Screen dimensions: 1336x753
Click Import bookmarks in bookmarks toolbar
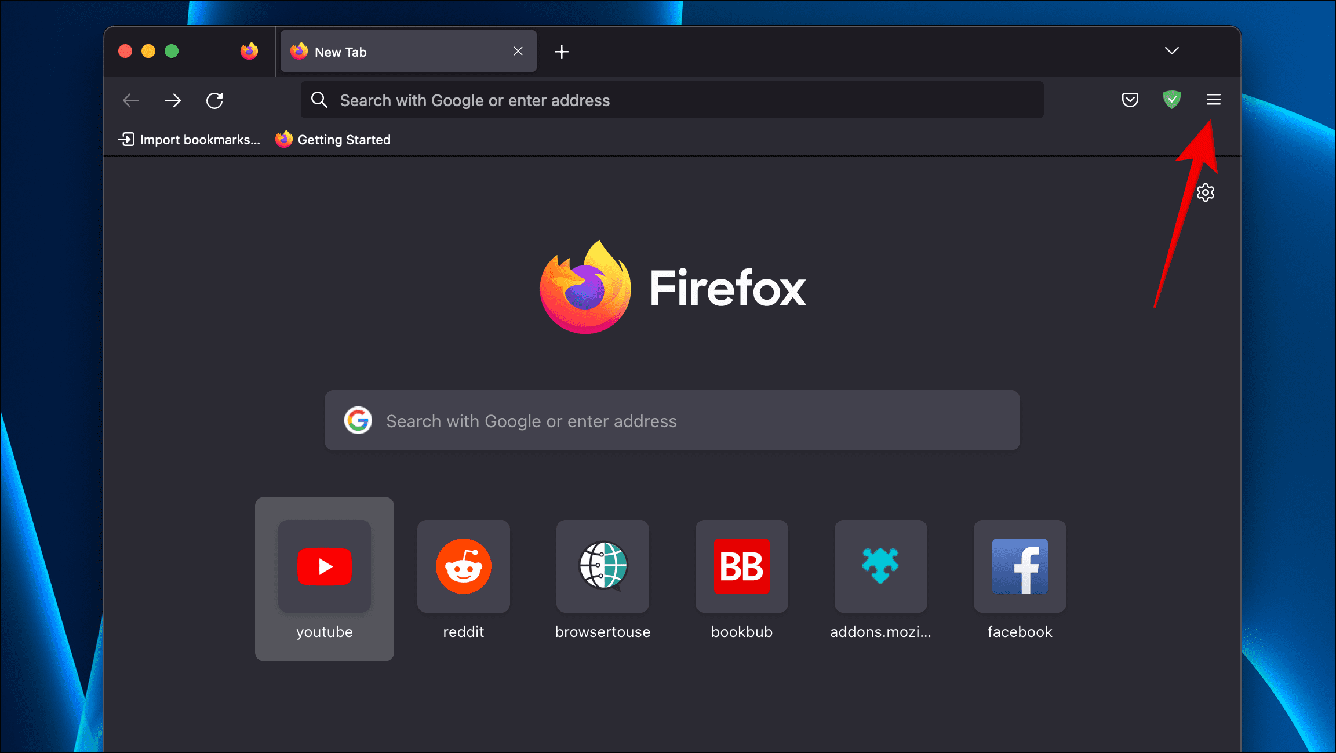(x=190, y=140)
